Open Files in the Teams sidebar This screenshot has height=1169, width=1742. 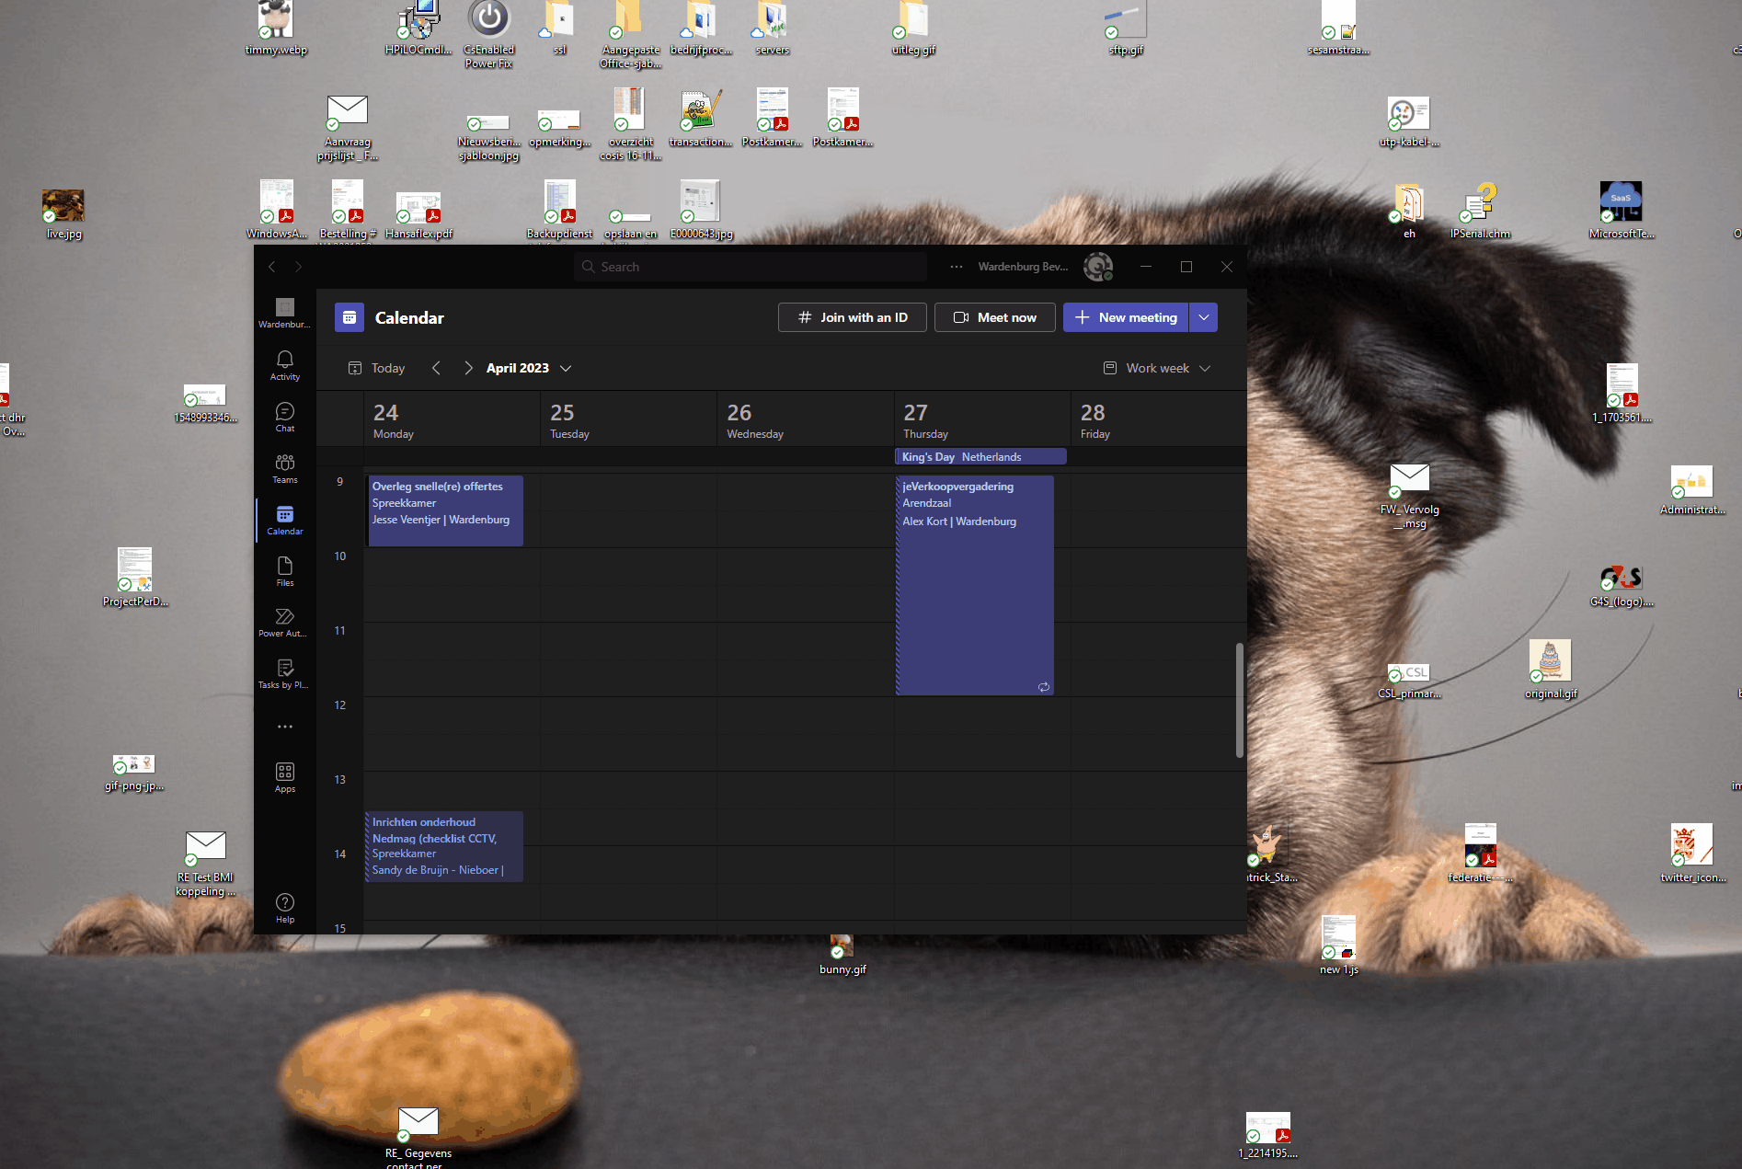pyautogui.click(x=285, y=571)
